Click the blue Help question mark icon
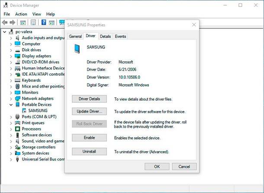Screen dimensions: 264x193 coord(44,22)
